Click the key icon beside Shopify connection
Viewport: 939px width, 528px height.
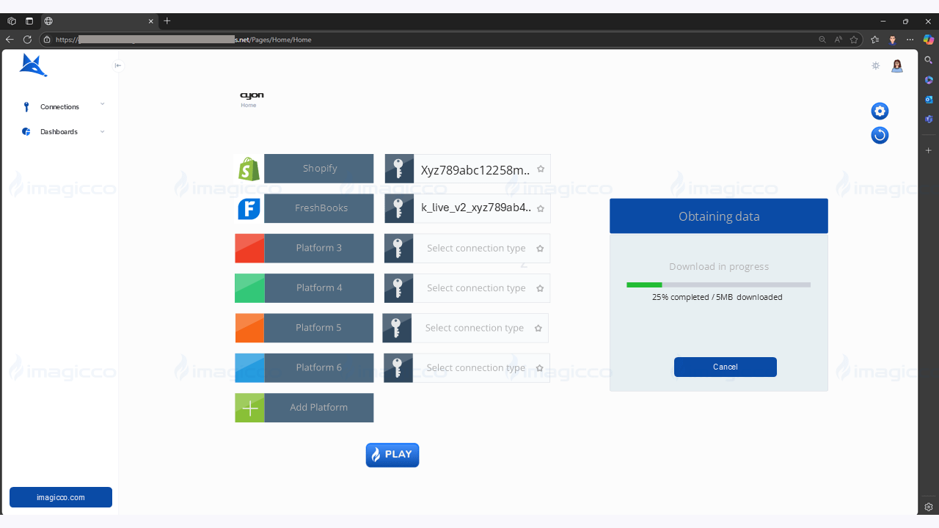click(399, 169)
